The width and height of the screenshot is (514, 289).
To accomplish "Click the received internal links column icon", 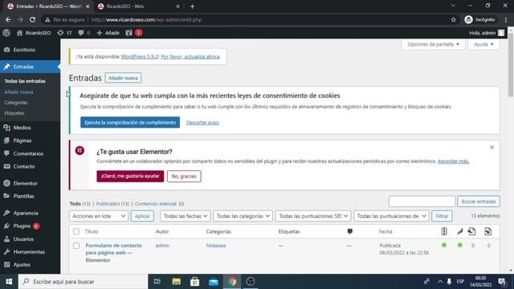I will 487,232.
